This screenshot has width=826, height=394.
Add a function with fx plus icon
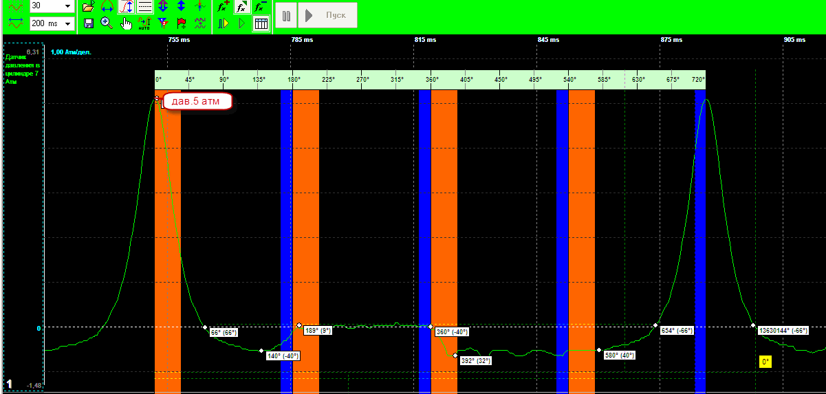point(224,7)
